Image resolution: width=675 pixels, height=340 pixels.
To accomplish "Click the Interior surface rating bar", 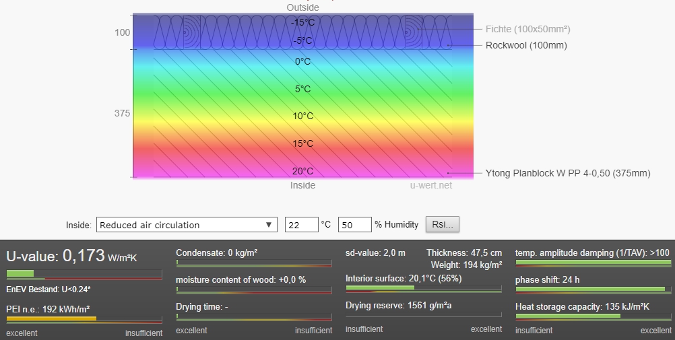I will coord(424,288).
